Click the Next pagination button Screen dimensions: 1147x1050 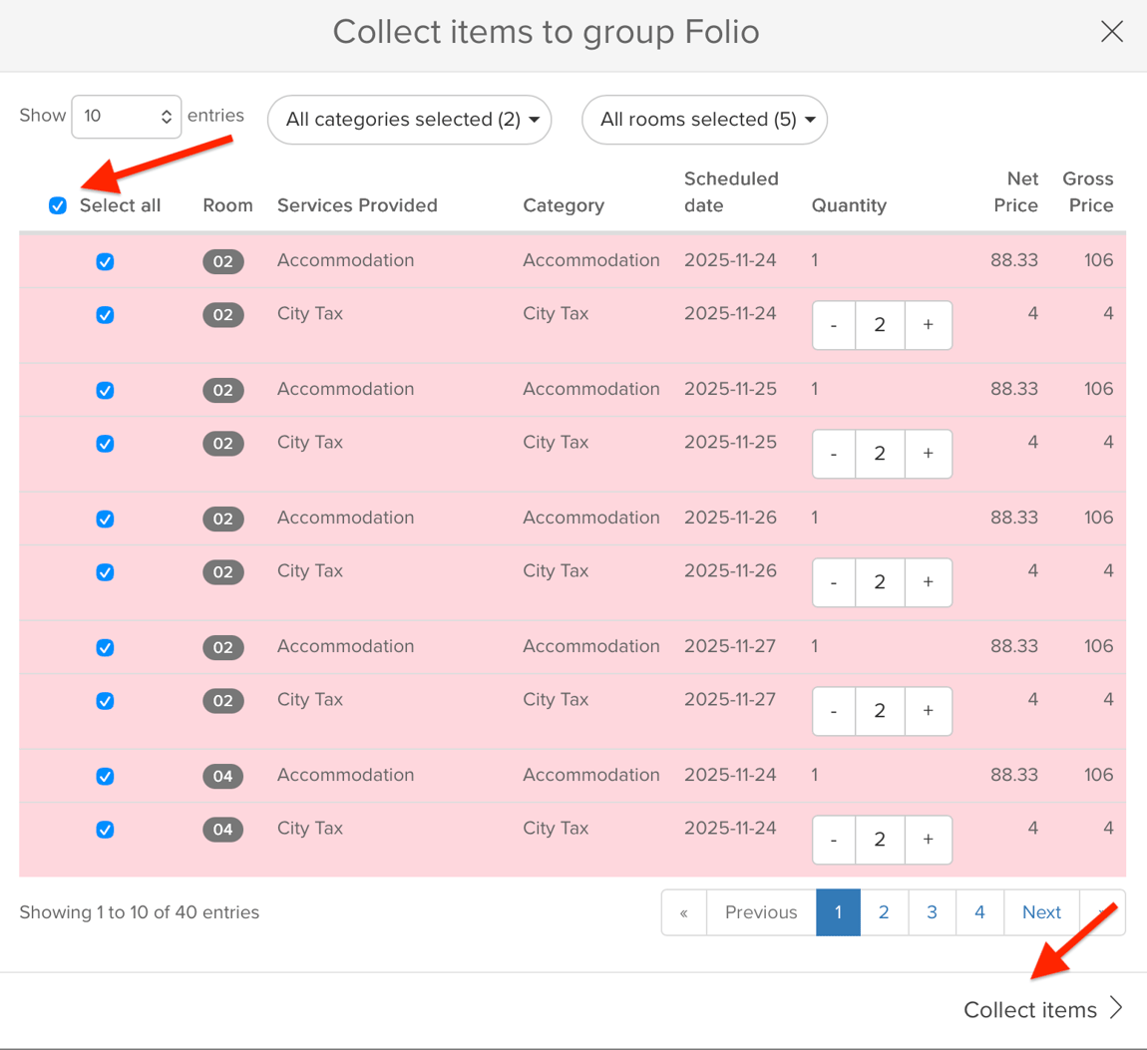click(1041, 912)
